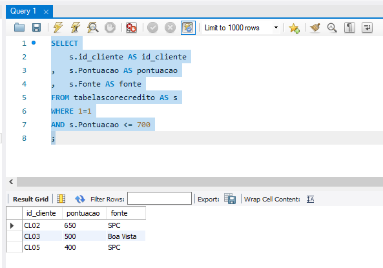The height and width of the screenshot is (268, 383).
Task: Save the script with floppy disk icon
Action: (x=36, y=28)
